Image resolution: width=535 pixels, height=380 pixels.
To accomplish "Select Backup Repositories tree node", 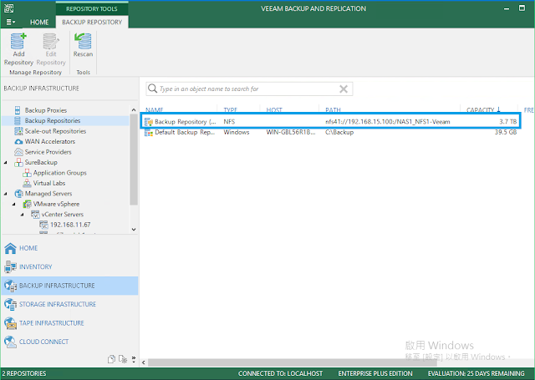I will pos(52,120).
